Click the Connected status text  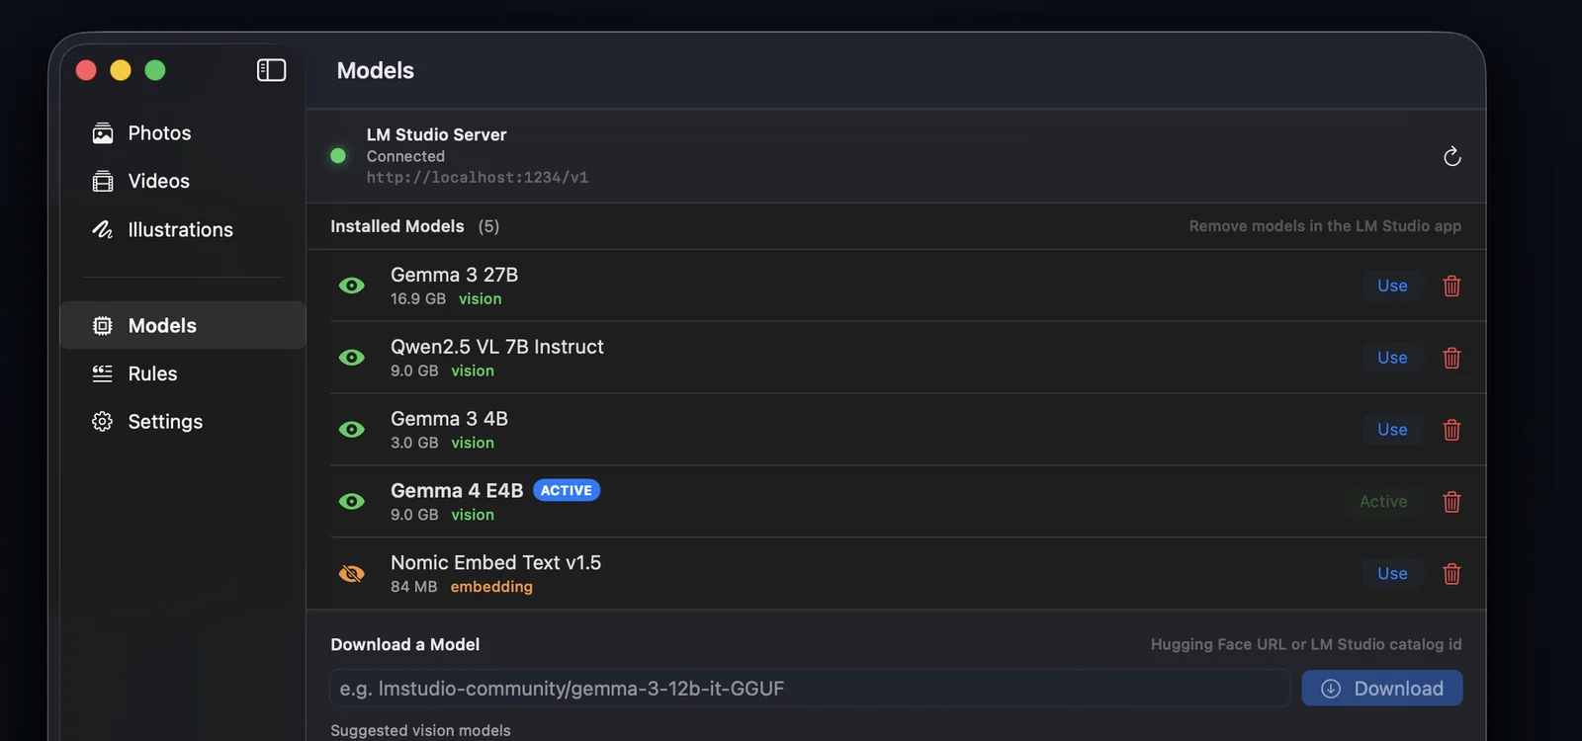405,156
